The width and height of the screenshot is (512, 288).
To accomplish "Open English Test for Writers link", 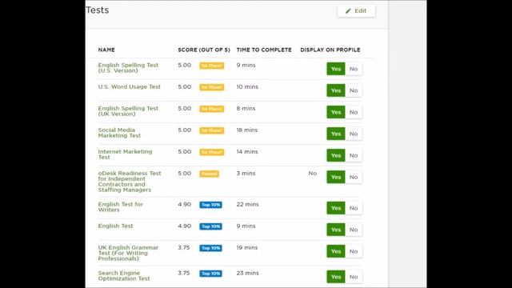I will (x=121, y=207).
